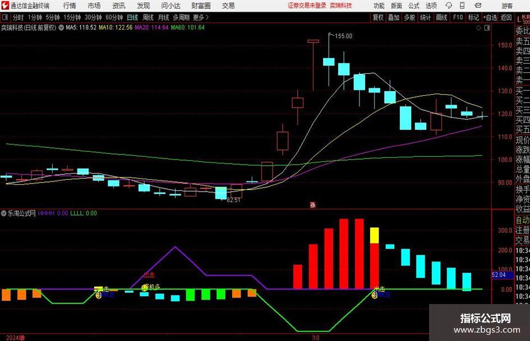Switch to the 周线 period tab
This screenshot has height=341, width=530.
pyautogui.click(x=148, y=17)
